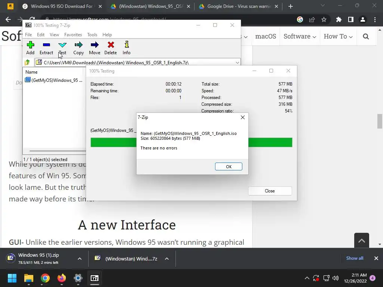Switch to the (Windowstan) Windows_95 Drive tab
This screenshot has height=287, width=383.
coord(150,6)
